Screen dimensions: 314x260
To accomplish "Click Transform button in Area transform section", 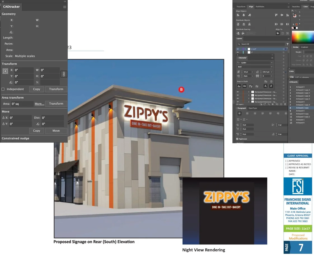I will coord(56,104).
